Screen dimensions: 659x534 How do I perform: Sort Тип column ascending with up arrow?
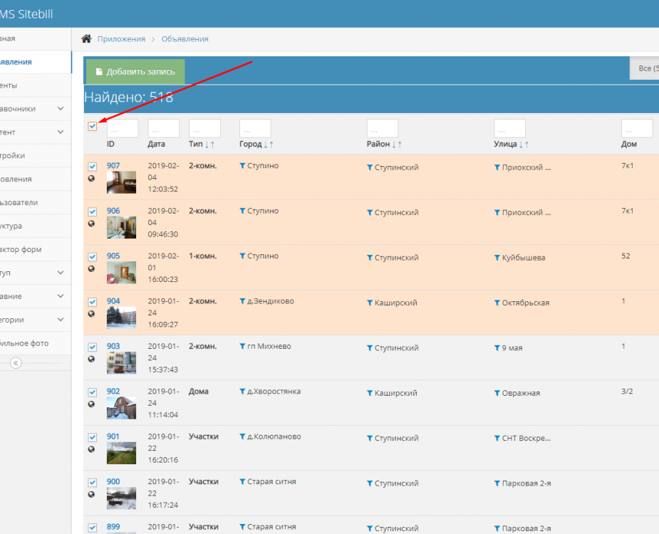(212, 145)
